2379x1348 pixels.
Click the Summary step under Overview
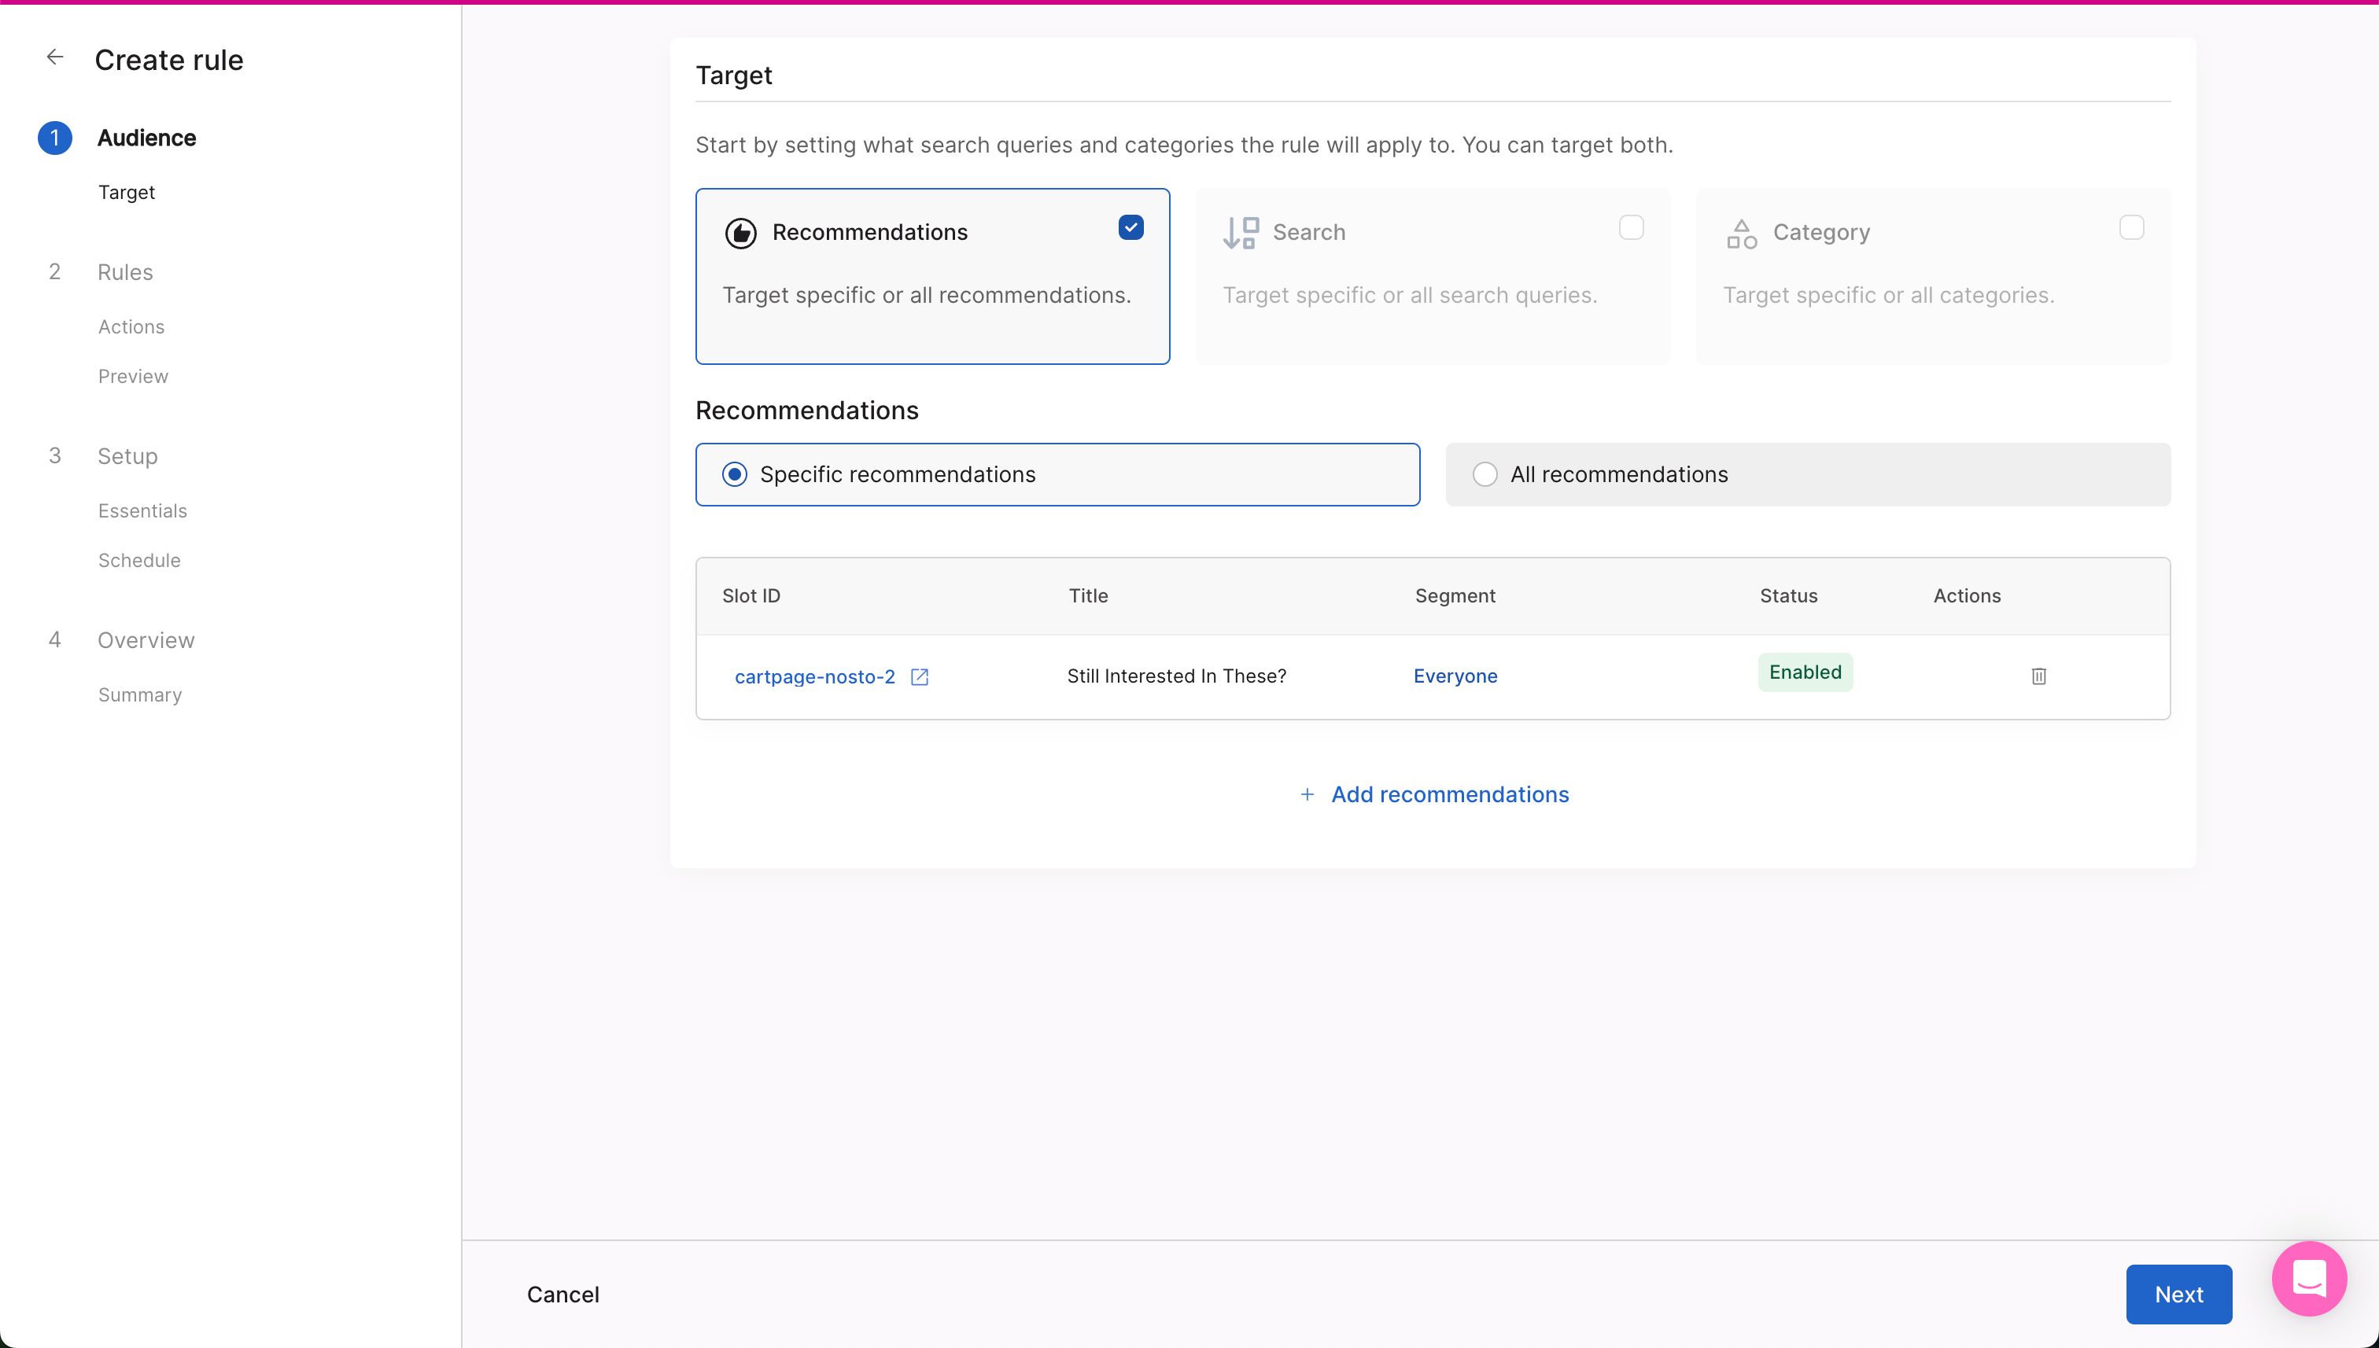pos(139,694)
